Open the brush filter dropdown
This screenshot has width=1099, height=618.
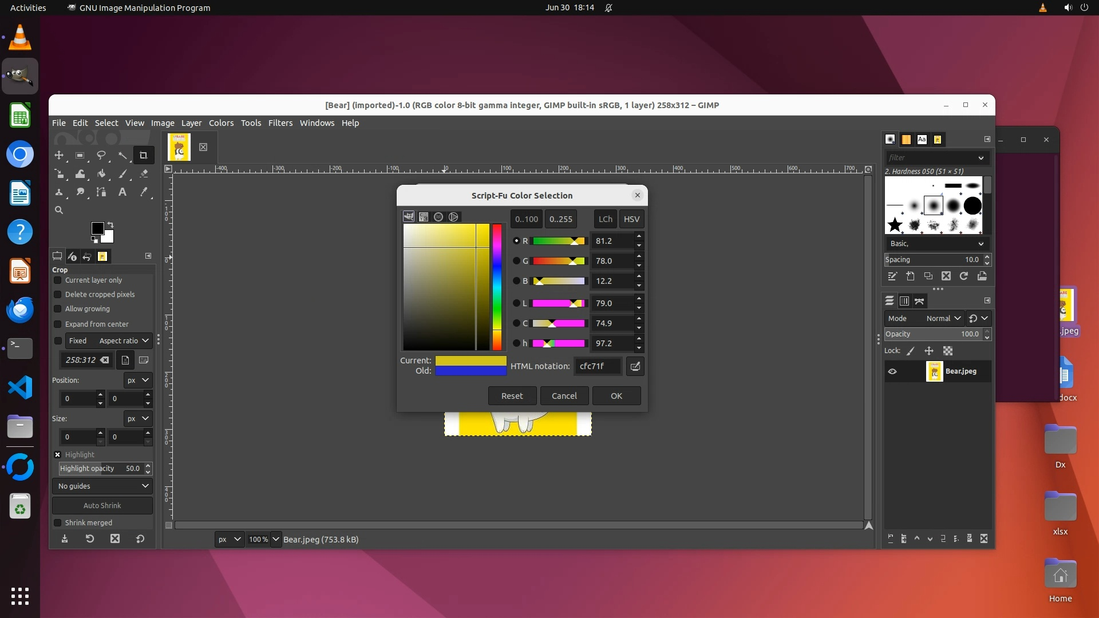(x=981, y=158)
